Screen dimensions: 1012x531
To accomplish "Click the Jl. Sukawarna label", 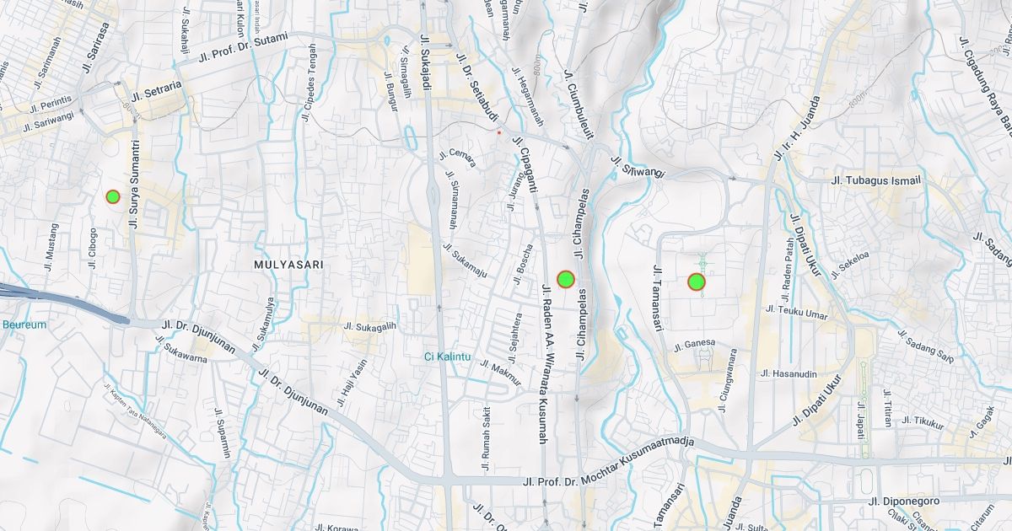I will click(180, 348).
